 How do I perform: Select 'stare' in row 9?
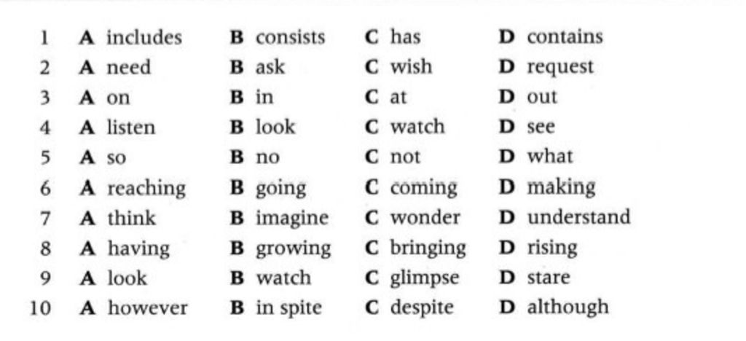point(549,278)
